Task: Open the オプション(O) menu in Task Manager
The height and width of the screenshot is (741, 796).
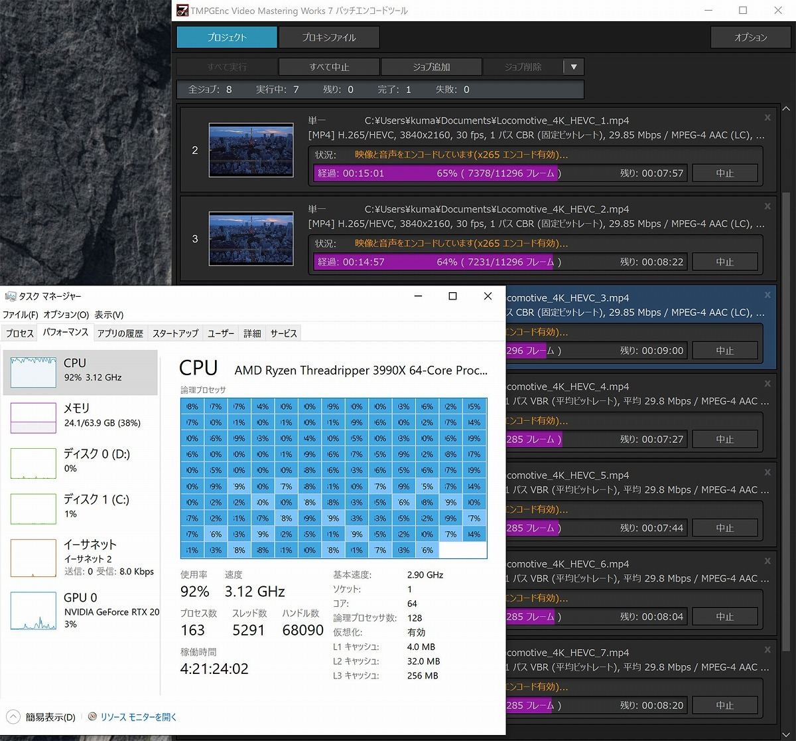Action: [66, 315]
